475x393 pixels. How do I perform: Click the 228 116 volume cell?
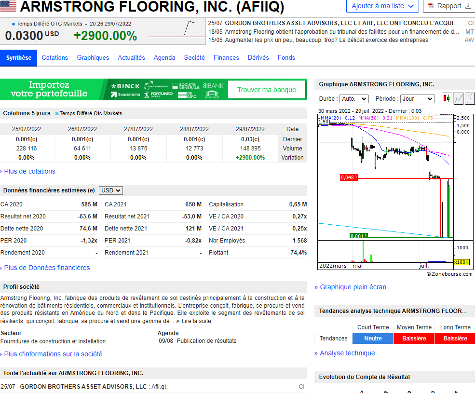point(27,149)
